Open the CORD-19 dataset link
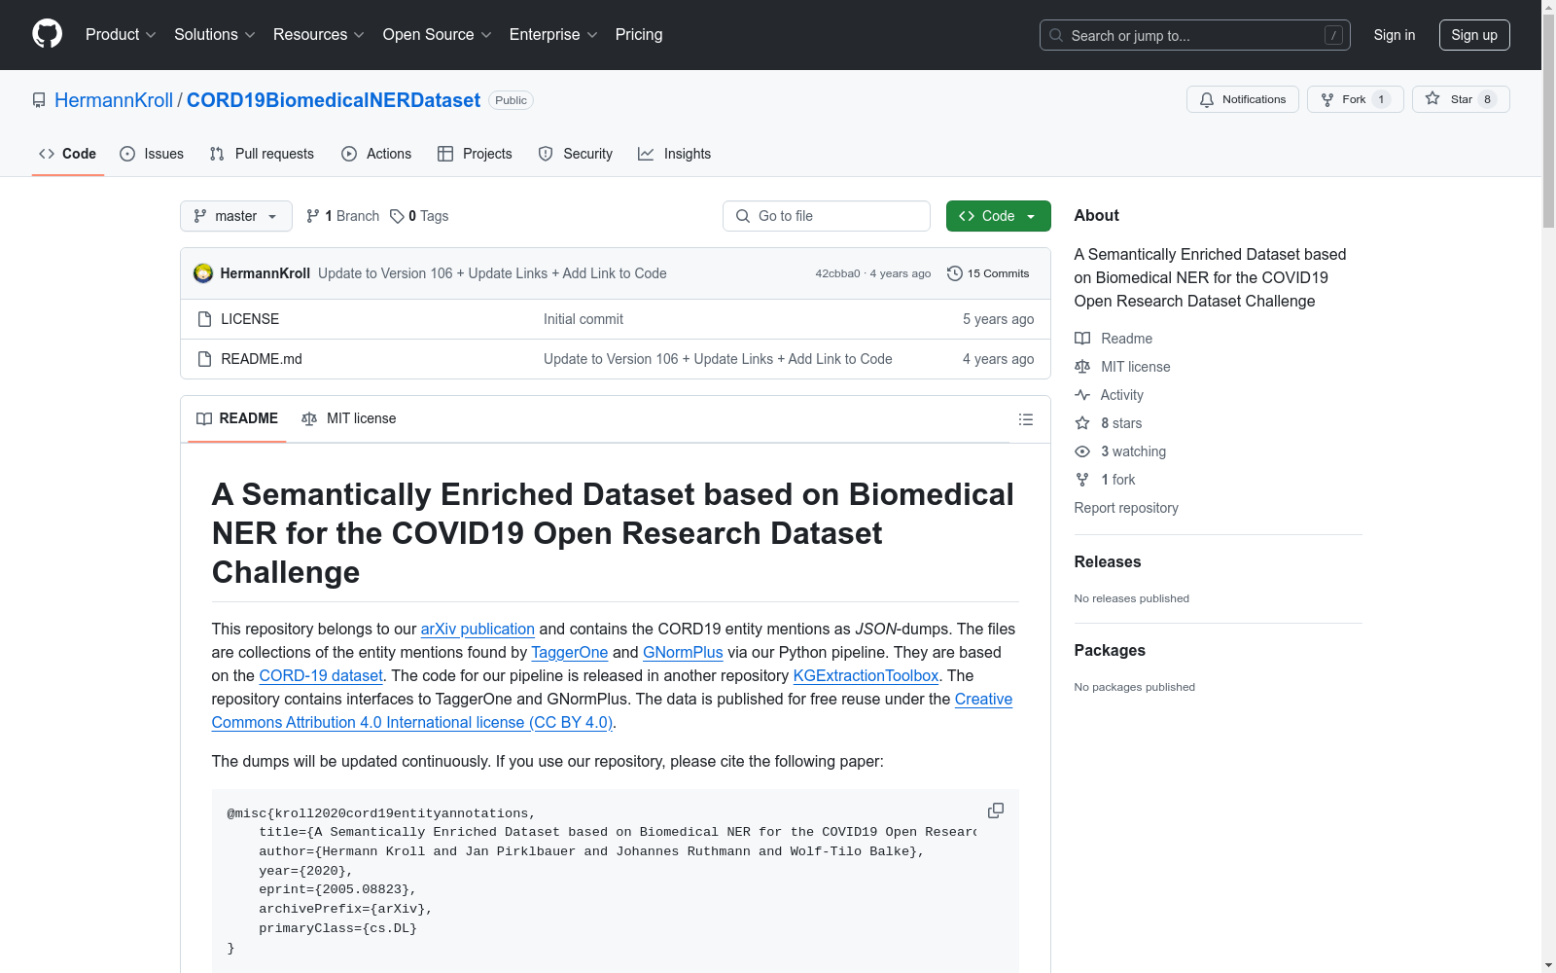Viewport: 1556px width, 973px height. 321,675
